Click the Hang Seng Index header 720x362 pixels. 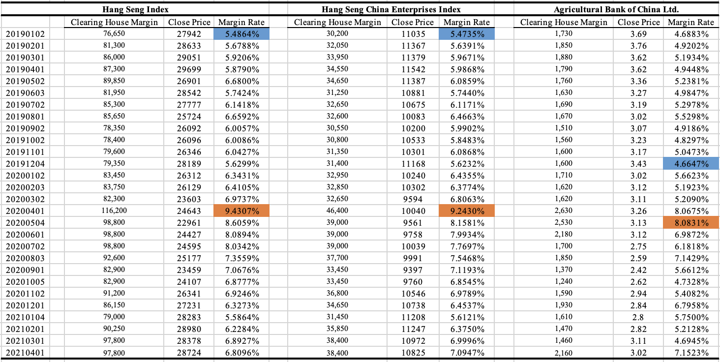(x=135, y=9)
